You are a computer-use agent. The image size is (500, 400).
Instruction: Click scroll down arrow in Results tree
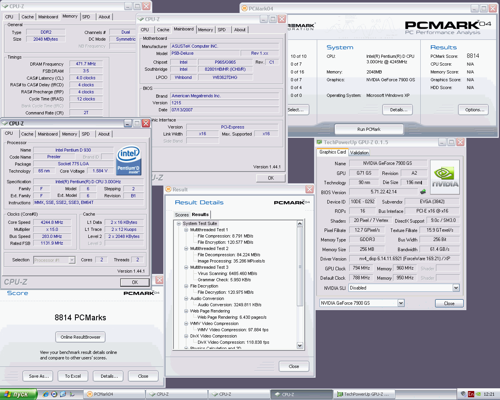300,345
